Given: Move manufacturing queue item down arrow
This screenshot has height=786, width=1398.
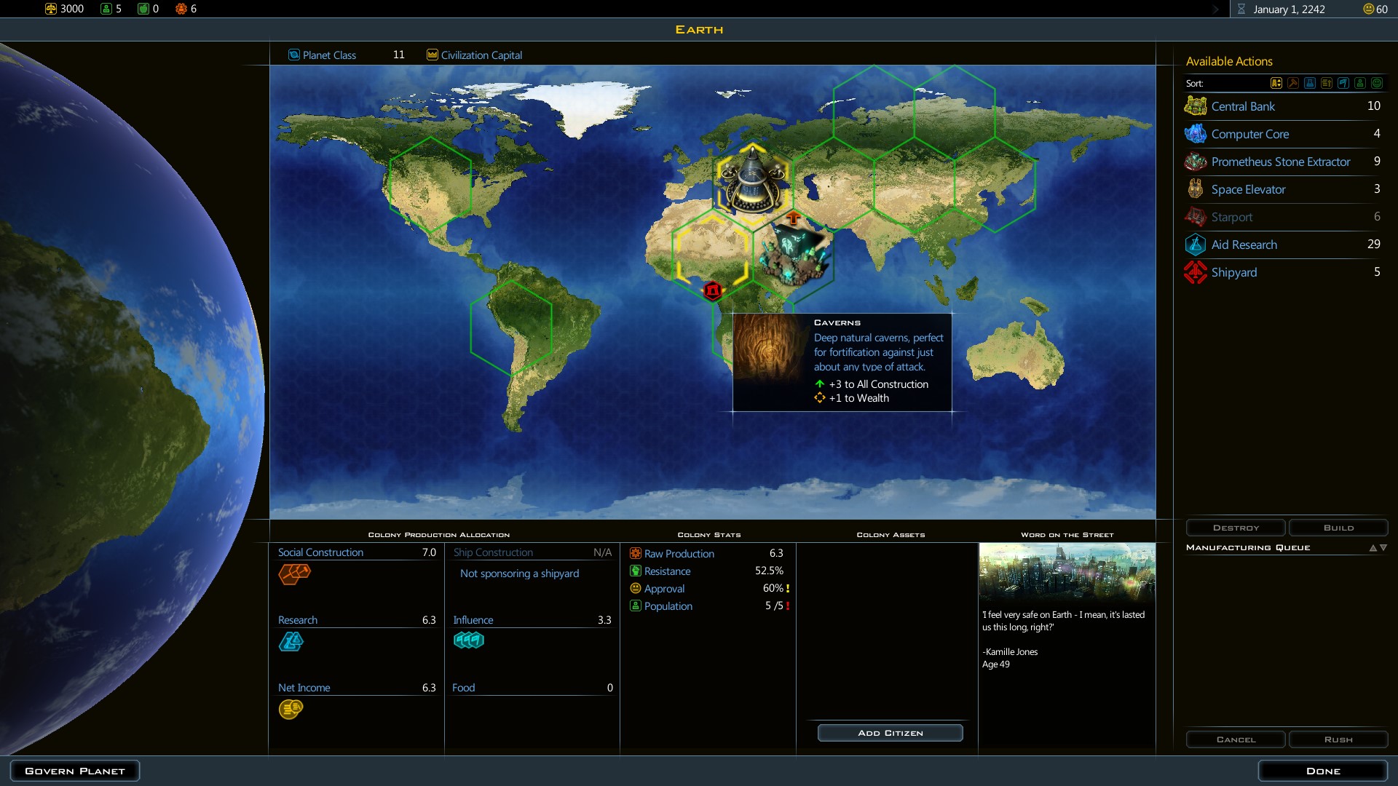Looking at the screenshot, I should pos(1383,548).
